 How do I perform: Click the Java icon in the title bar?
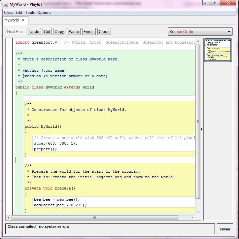click(x=5, y=4)
